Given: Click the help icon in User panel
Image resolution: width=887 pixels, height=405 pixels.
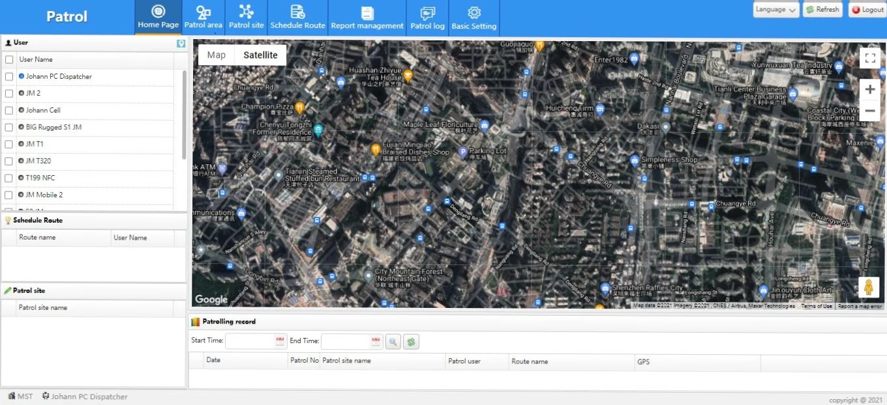Looking at the screenshot, I should (181, 44).
